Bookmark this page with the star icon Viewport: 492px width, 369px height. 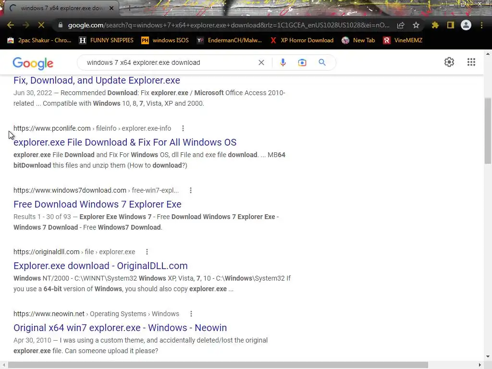[416, 25]
